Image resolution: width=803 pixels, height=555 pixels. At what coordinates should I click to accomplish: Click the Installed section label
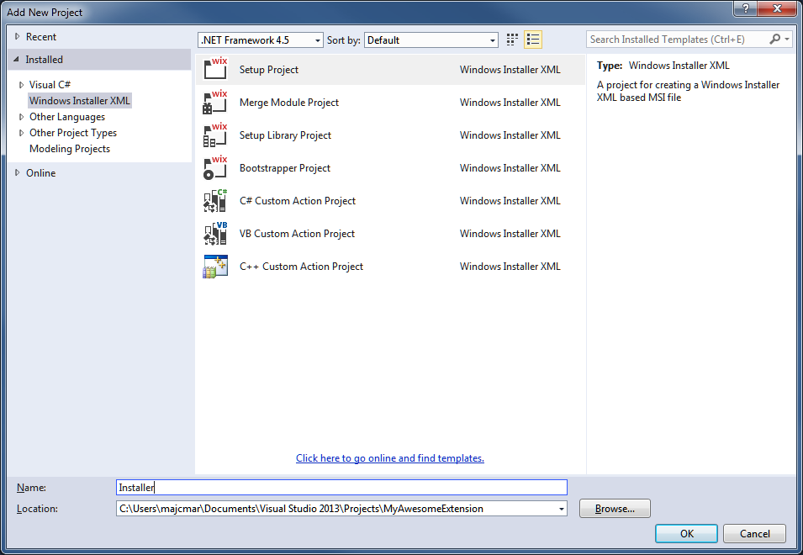point(44,60)
